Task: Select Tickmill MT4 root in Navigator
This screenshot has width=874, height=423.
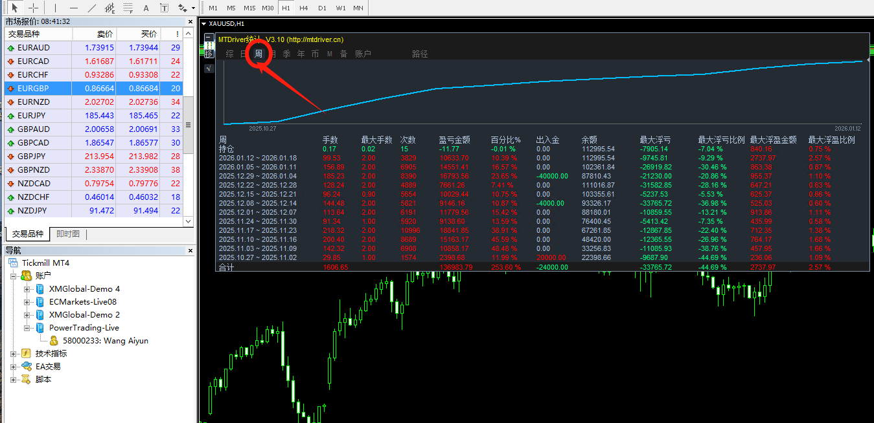Action: pos(45,263)
